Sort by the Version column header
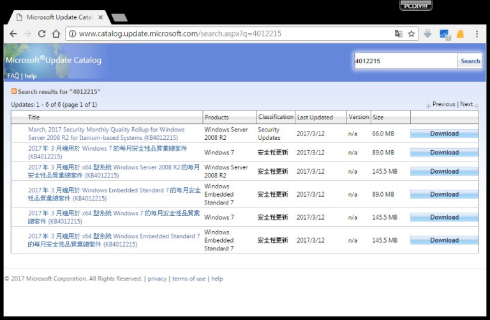490x320 pixels. point(359,117)
